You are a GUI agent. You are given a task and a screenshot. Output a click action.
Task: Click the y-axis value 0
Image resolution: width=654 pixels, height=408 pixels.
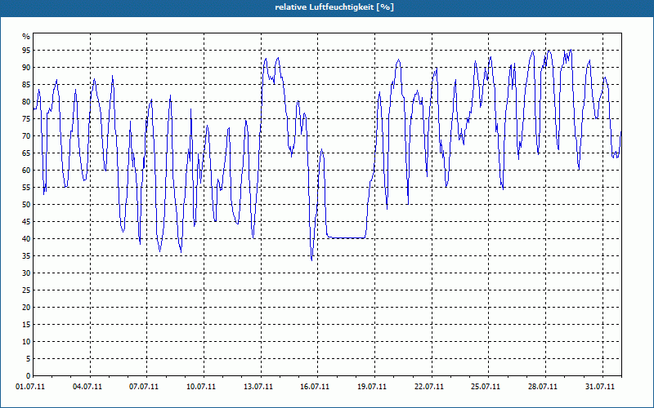coord(28,376)
